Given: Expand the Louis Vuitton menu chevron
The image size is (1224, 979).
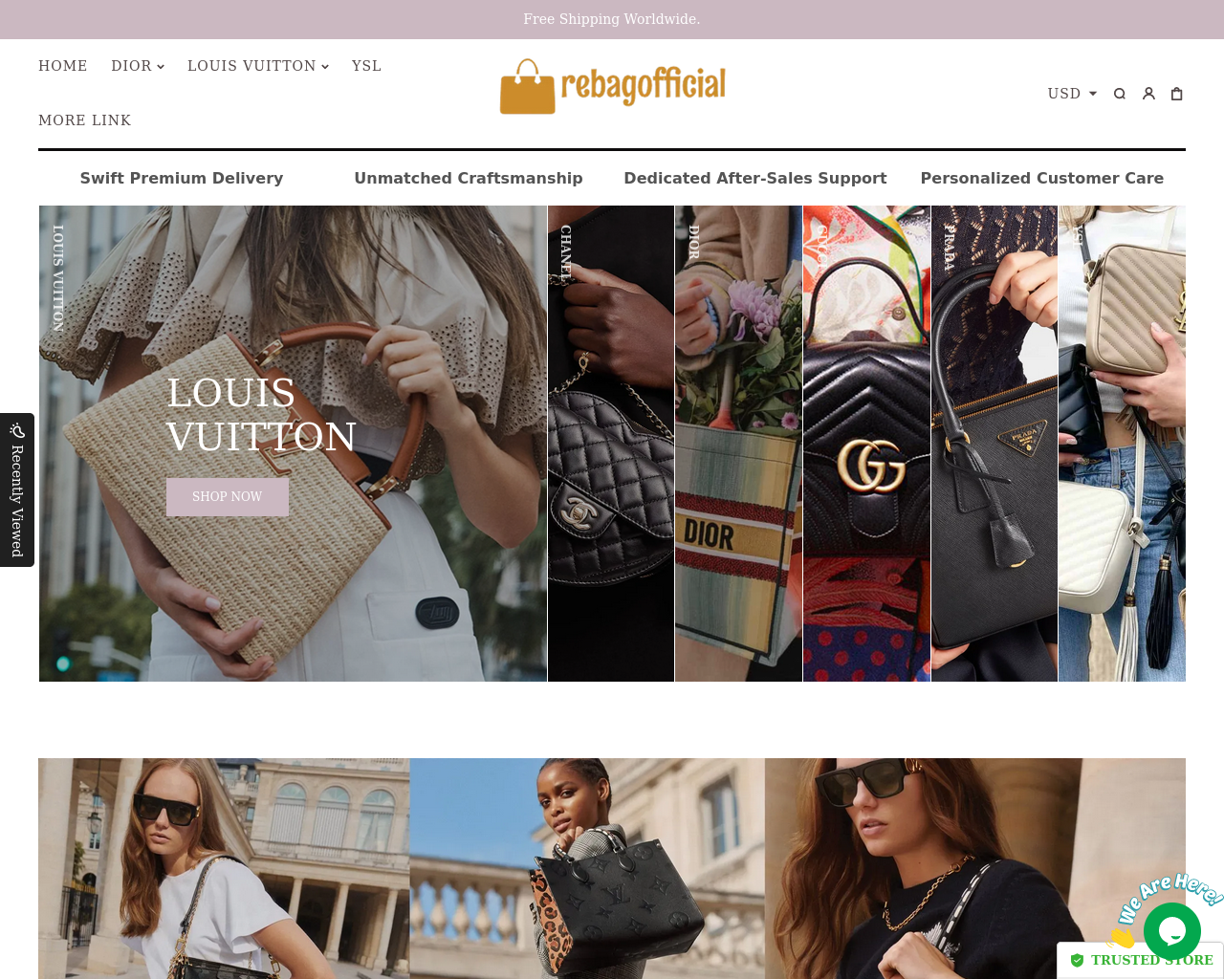Looking at the screenshot, I should 325,66.
